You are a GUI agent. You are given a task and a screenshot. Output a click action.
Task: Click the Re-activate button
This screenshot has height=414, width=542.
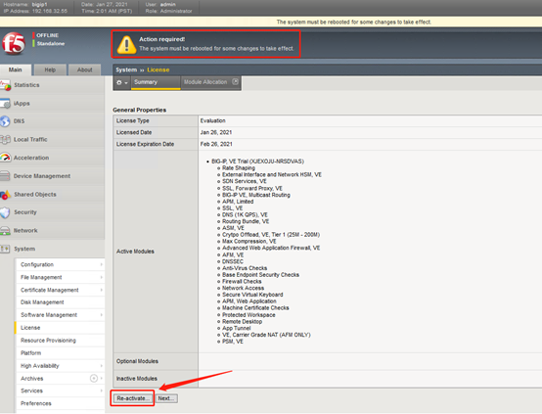(x=133, y=398)
